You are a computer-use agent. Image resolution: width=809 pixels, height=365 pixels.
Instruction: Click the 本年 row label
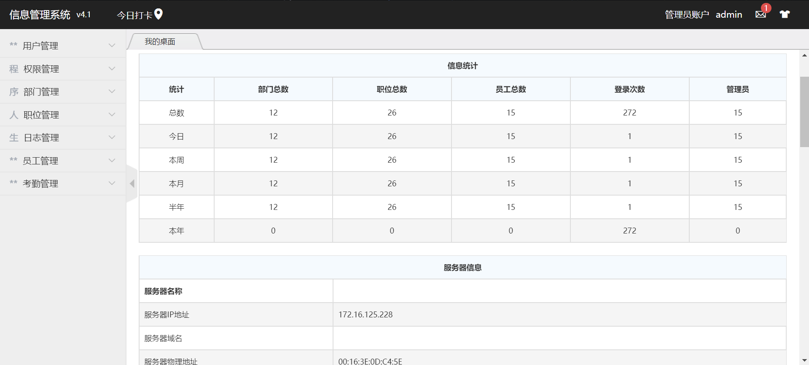point(177,231)
